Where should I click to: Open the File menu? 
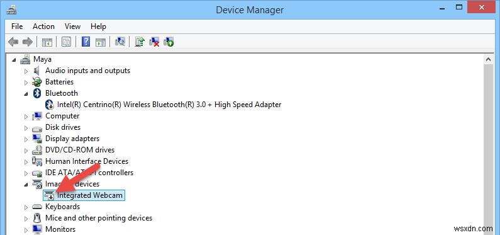tap(17, 26)
